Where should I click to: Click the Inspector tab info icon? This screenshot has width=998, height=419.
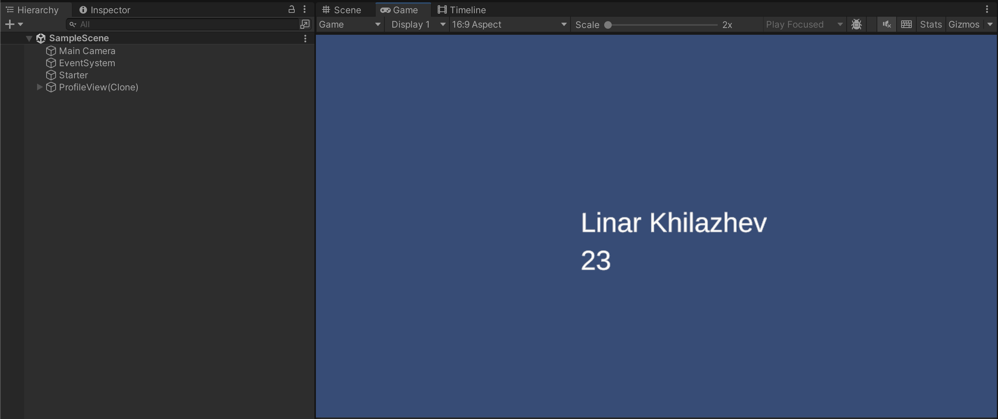83,10
